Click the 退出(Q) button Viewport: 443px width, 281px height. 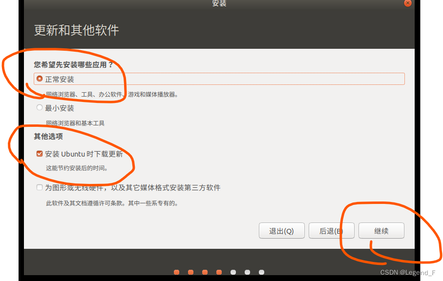(x=282, y=231)
